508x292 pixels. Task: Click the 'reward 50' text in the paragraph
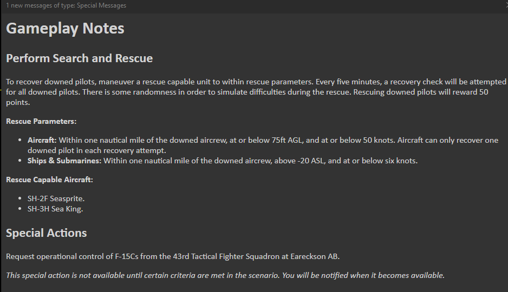471,92
